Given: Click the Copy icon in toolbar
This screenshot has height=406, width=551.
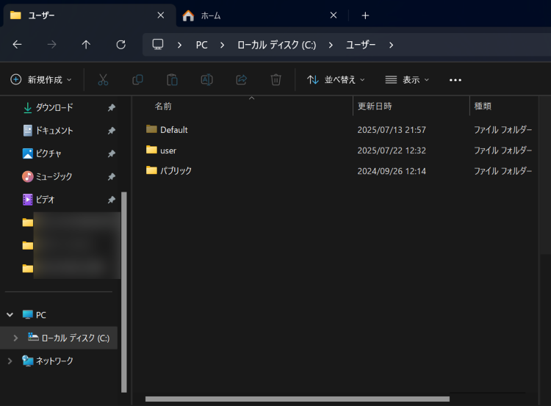Looking at the screenshot, I should pos(137,80).
